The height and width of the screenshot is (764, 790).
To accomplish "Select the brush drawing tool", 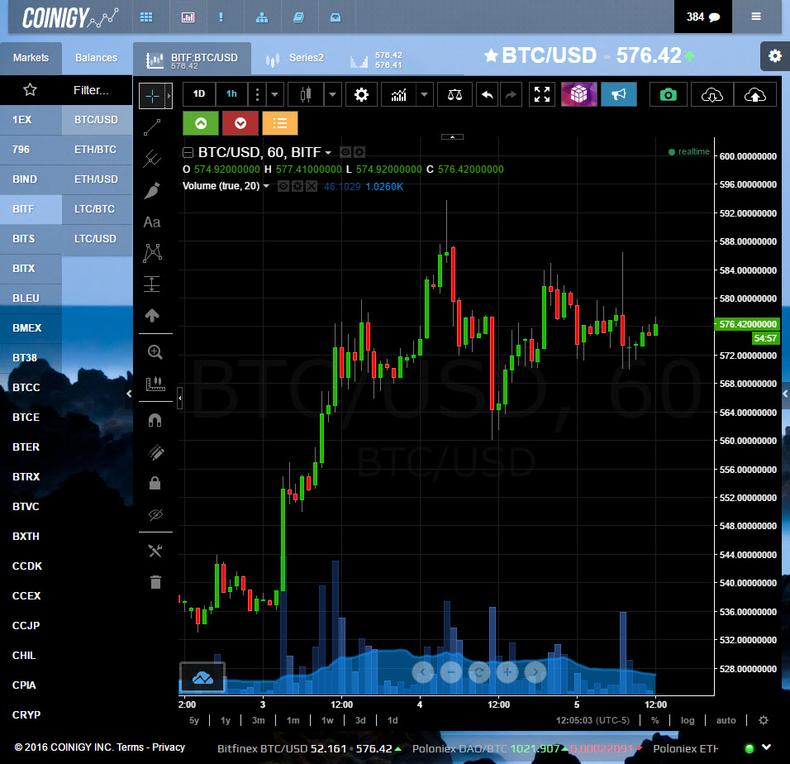I will [x=152, y=190].
